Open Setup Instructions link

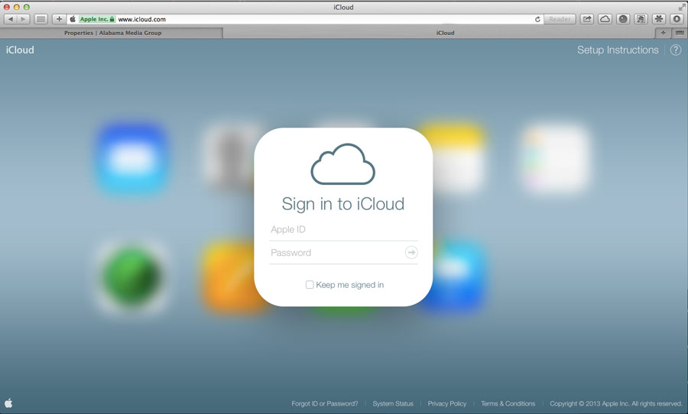pos(618,50)
